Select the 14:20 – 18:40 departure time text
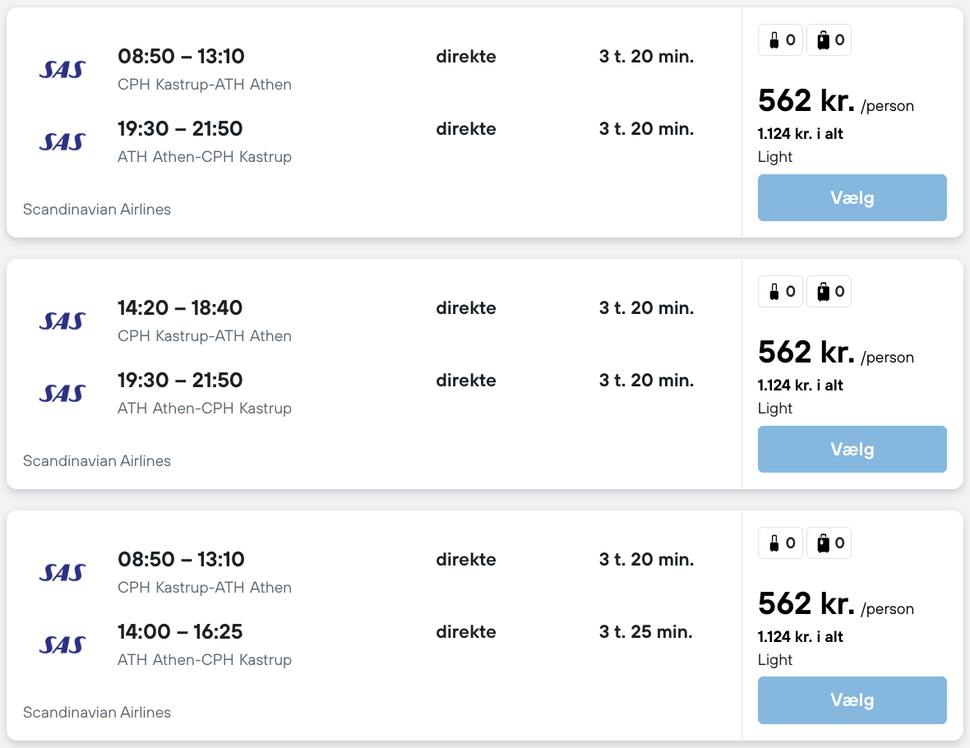The height and width of the screenshot is (748, 970). 180,308
